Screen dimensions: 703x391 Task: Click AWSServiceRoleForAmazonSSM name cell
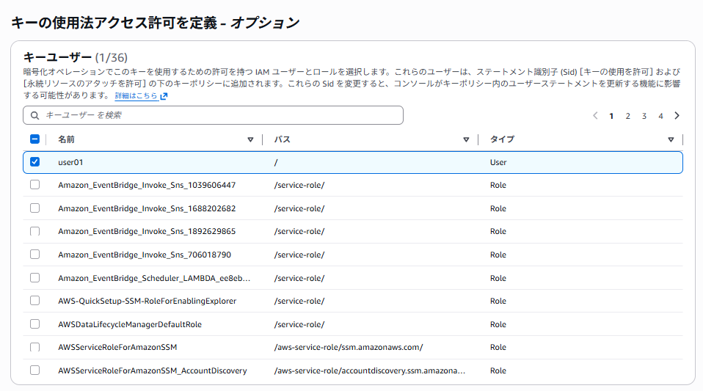117,347
